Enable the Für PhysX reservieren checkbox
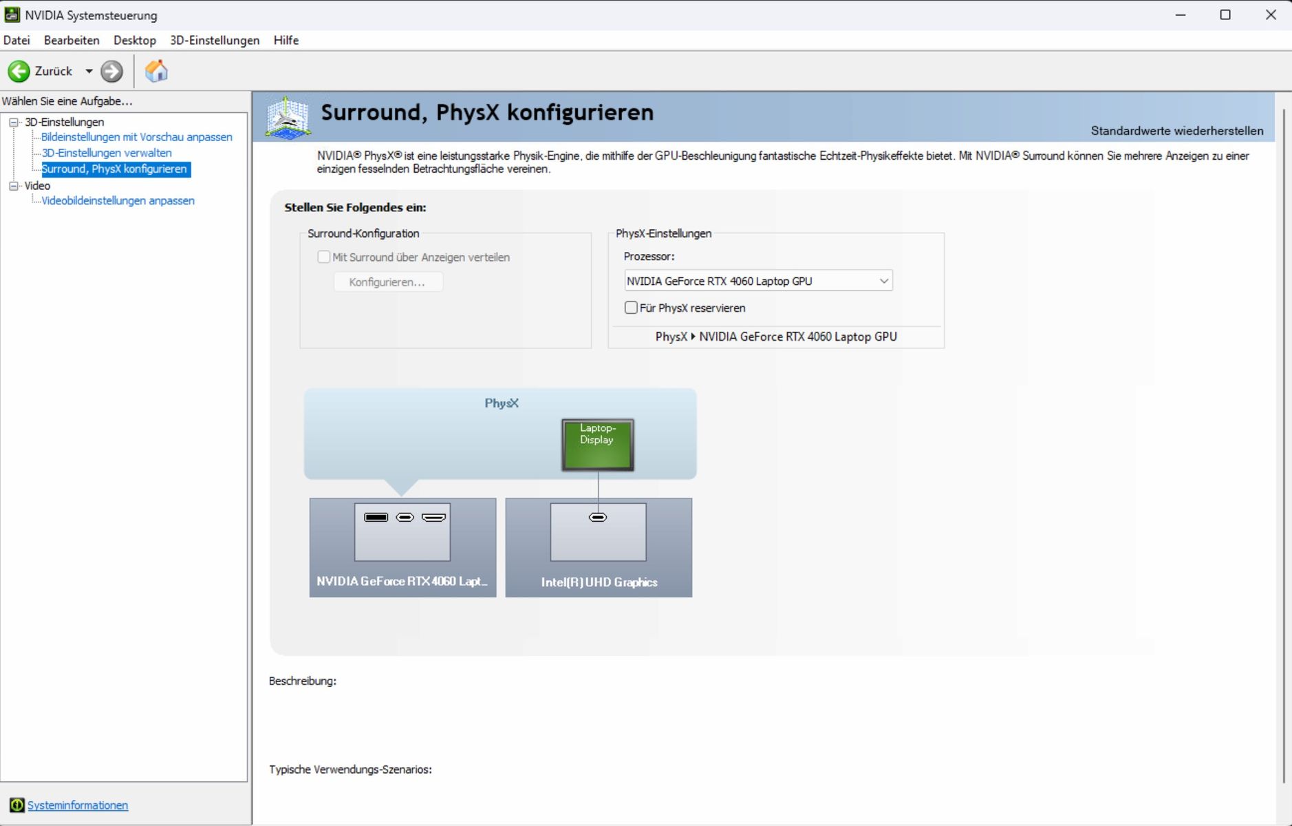Viewport: 1292px width, 826px height. [x=631, y=308]
